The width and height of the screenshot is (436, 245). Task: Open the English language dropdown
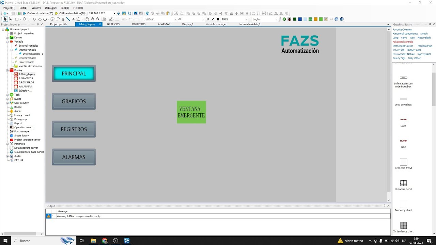[x=277, y=19]
